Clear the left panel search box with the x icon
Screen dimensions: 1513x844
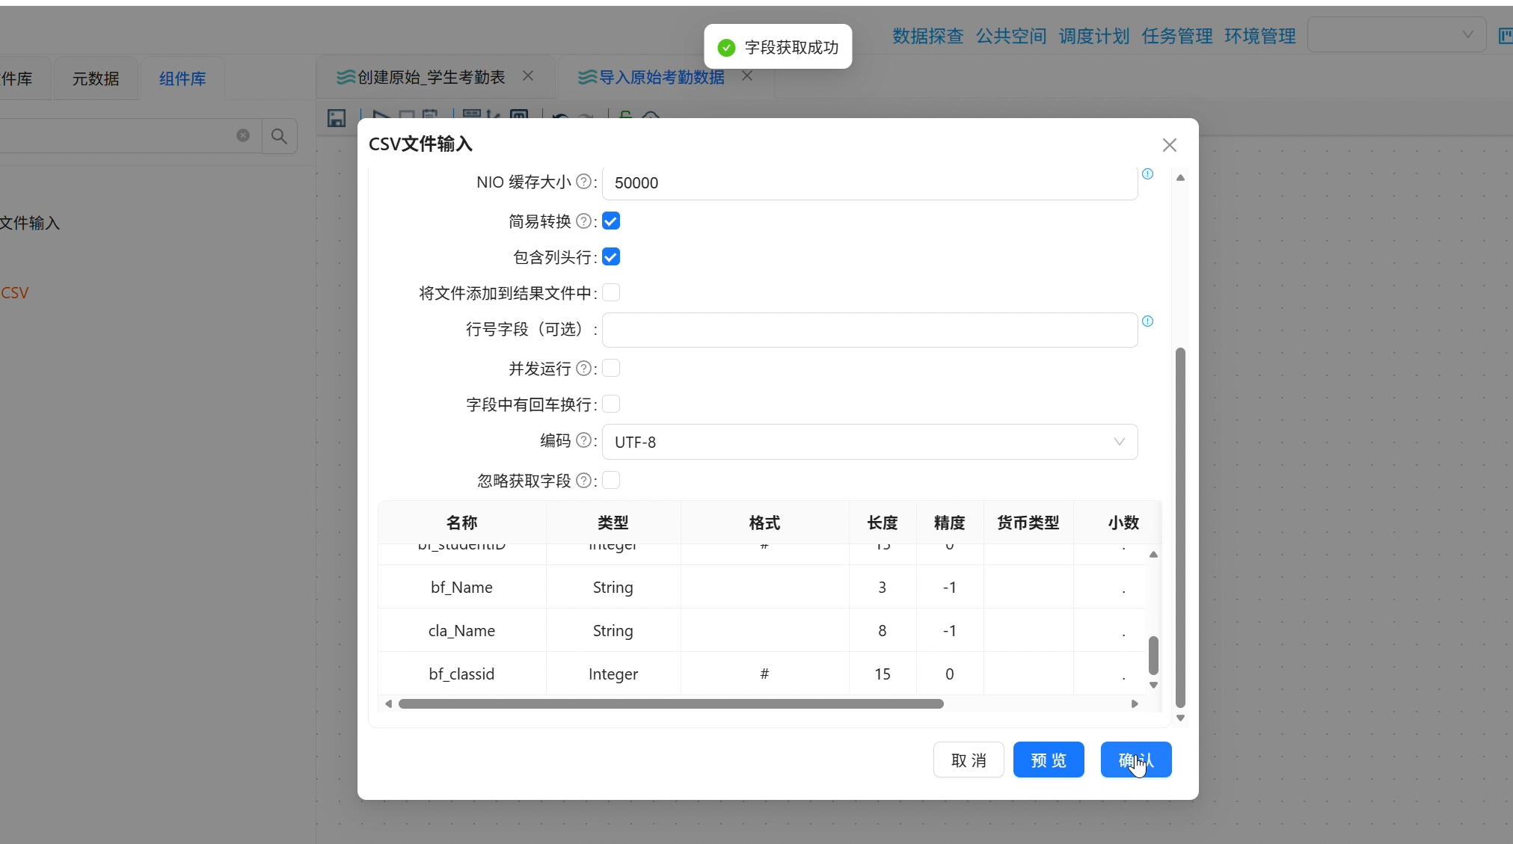(243, 135)
